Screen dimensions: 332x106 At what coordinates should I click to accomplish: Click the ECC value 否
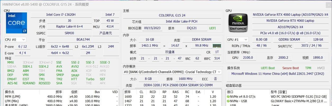(x=216, y=79)
